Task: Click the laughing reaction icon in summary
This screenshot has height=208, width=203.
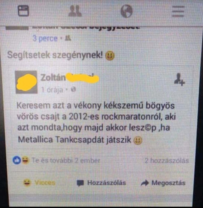Action: 25,160
